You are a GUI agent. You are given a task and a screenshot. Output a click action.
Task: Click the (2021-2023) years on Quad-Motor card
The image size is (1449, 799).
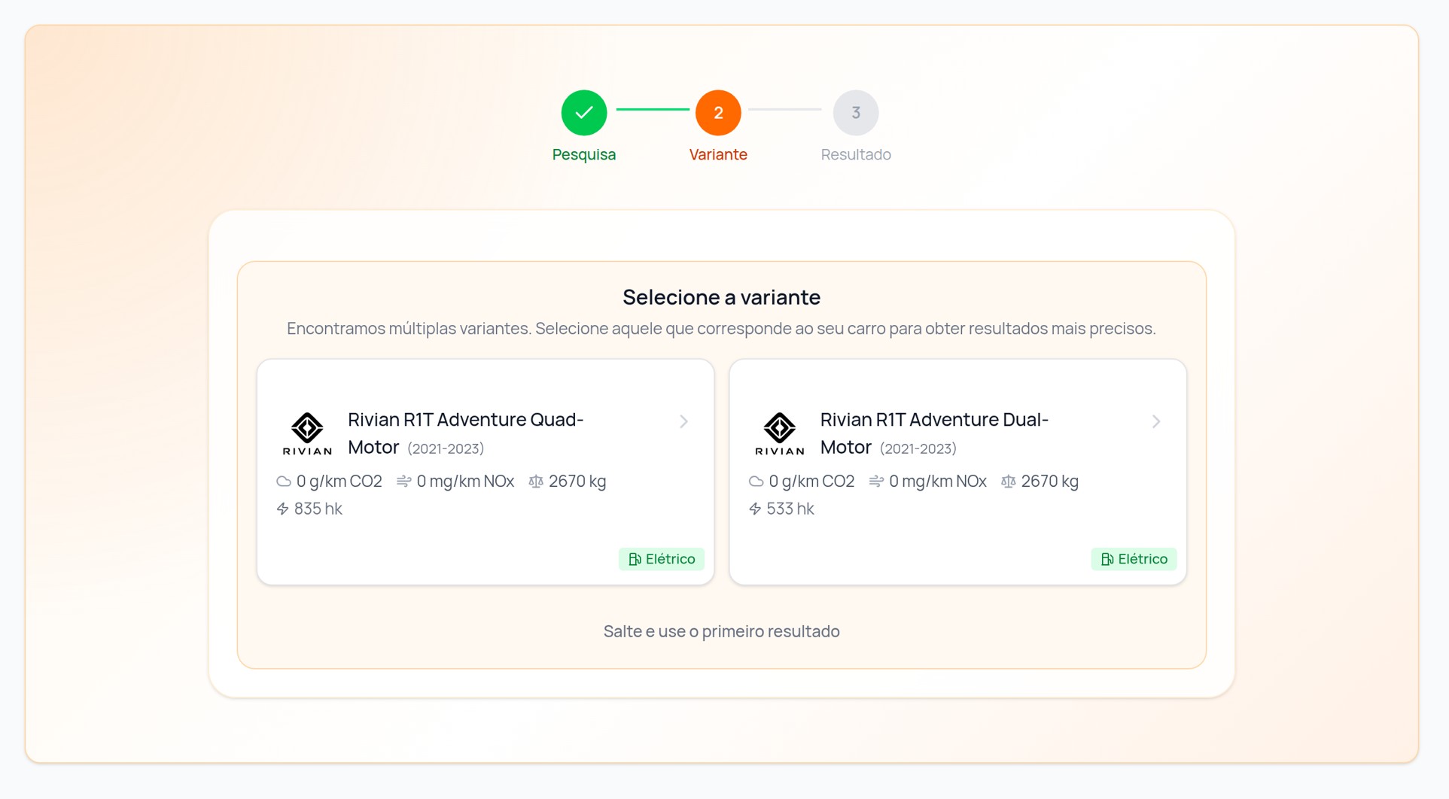click(x=446, y=448)
